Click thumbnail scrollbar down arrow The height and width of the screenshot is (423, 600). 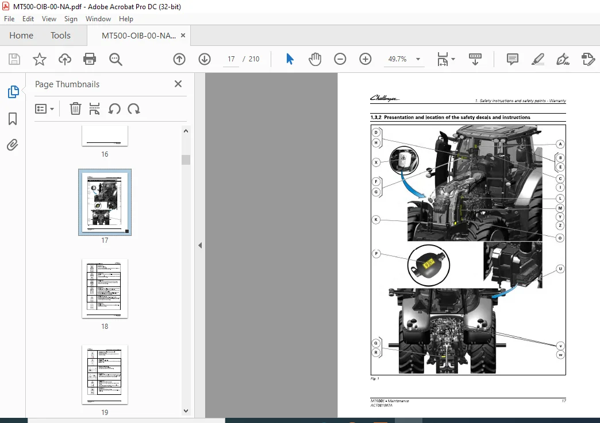[186, 411]
